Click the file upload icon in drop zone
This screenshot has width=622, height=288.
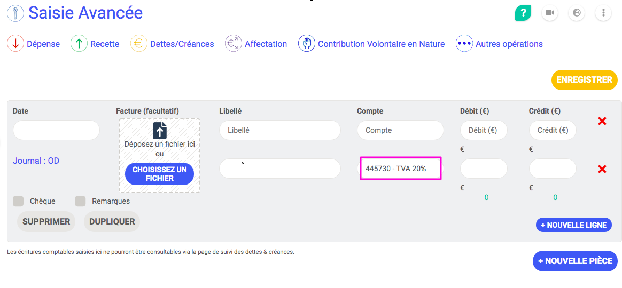pyautogui.click(x=160, y=130)
